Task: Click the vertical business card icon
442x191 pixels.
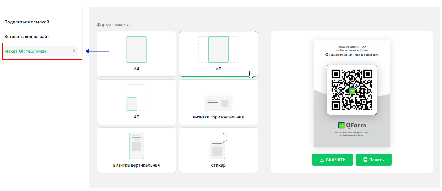Action: click(x=137, y=146)
